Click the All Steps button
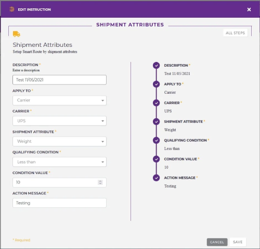The image size is (260, 249). coord(235,33)
